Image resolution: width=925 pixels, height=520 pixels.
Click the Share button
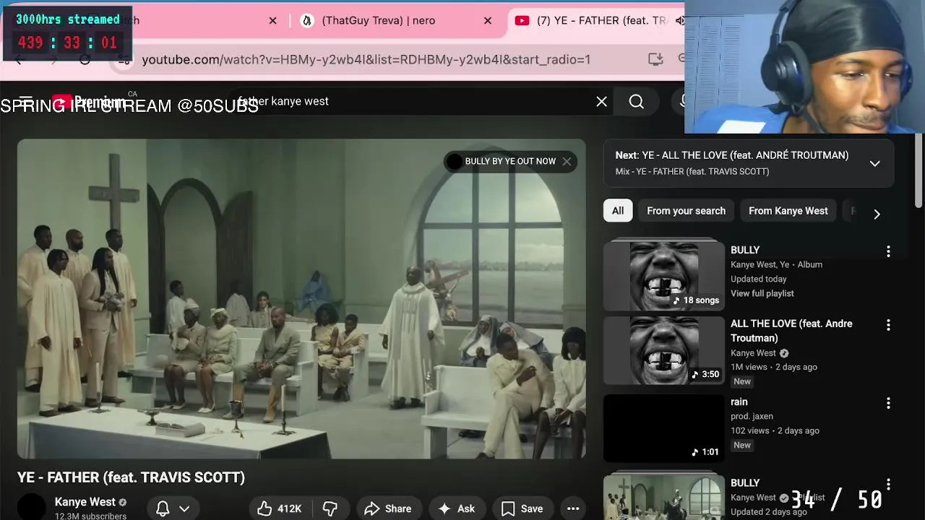[x=388, y=508]
